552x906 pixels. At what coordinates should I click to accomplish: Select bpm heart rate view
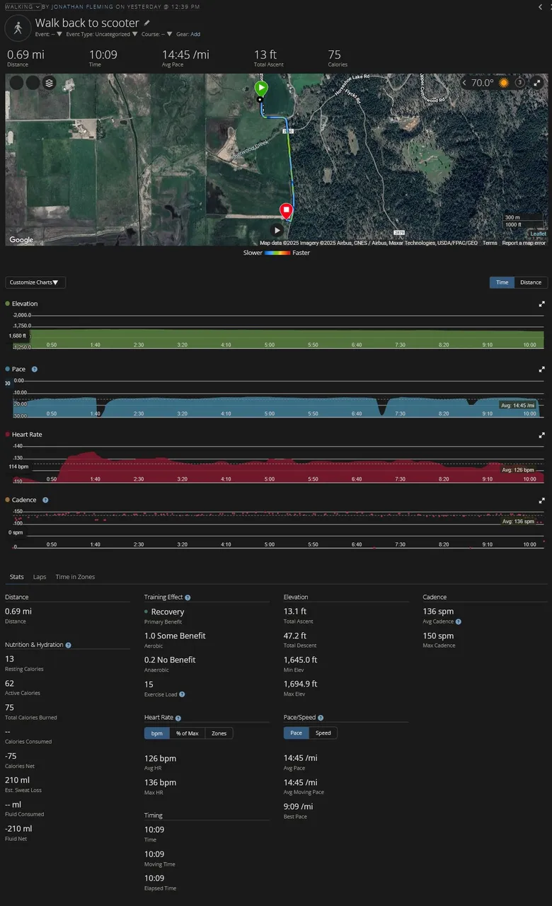(156, 733)
